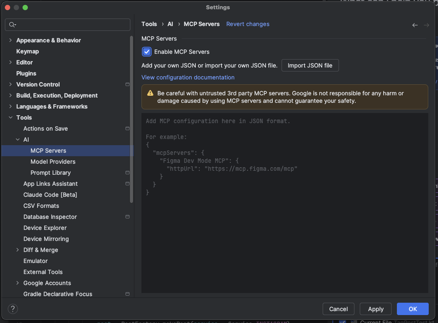Expand the Diff & Merge node
Screen dimensions: 438x323
pos(18,250)
